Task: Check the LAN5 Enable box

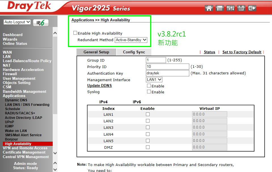Action: pyautogui.click(x=148, y=140)
